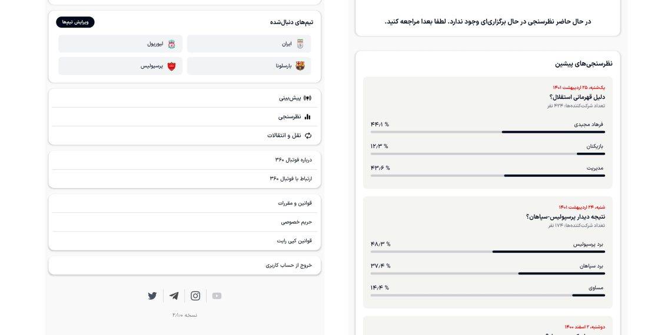Click the پیش‌بینی broadcast icon

tap(307, 98)
